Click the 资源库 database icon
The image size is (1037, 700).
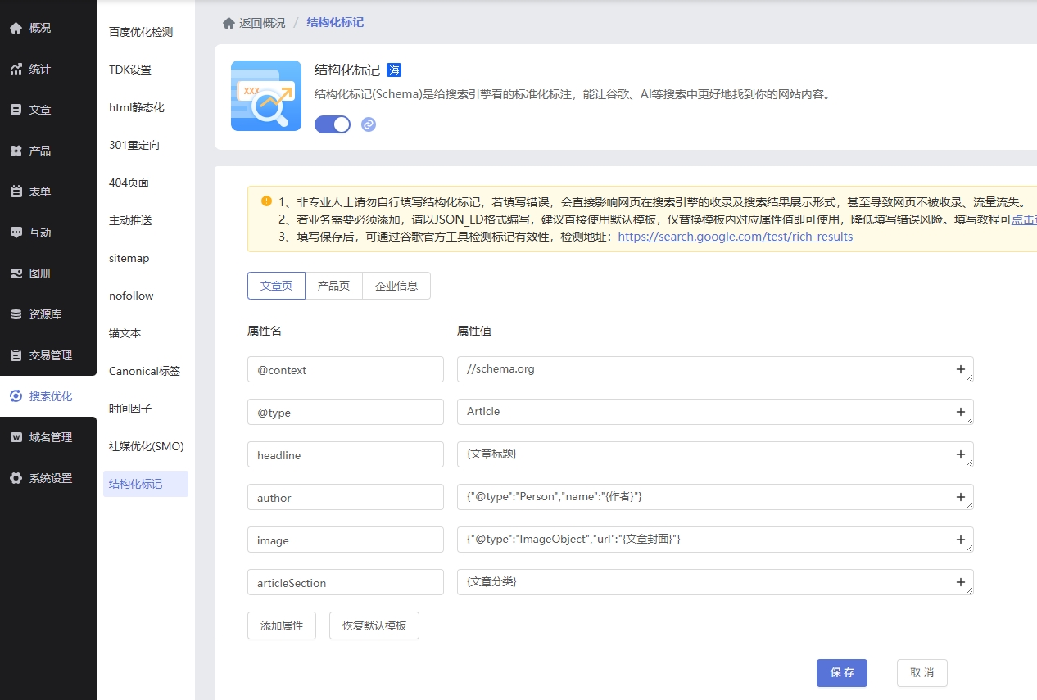pos(16,314)
